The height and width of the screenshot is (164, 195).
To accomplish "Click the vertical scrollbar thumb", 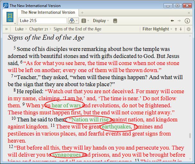I will click(190, 135).
